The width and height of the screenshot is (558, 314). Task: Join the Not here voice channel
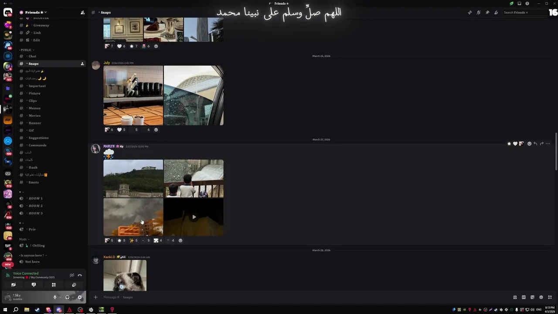pos(51,262)
